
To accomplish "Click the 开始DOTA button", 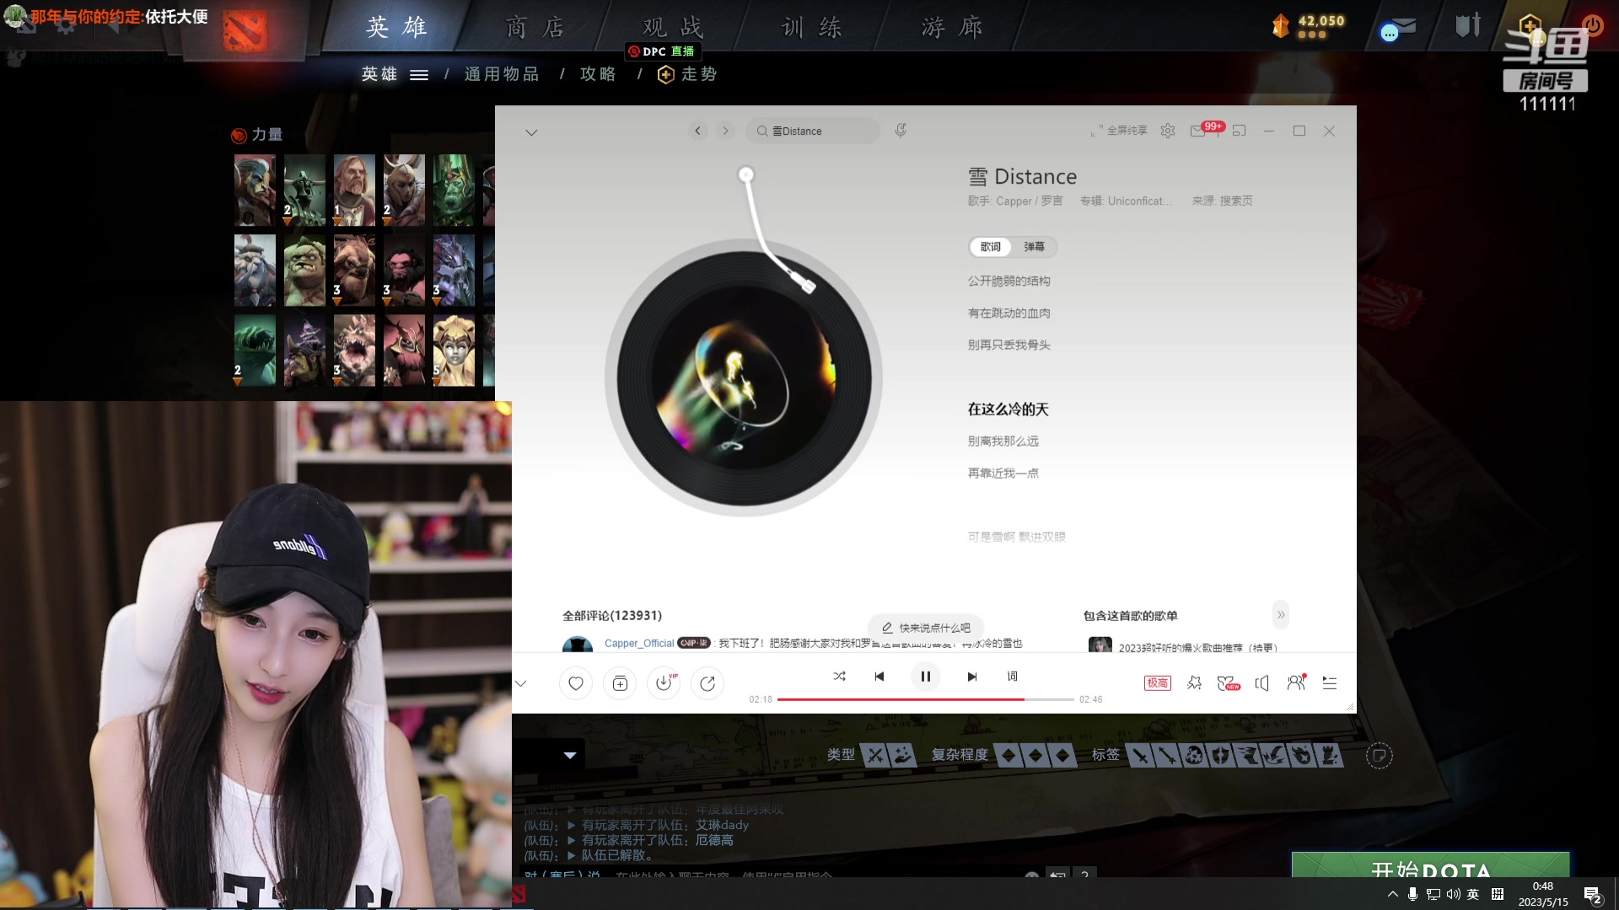I will coord(1431,870).
